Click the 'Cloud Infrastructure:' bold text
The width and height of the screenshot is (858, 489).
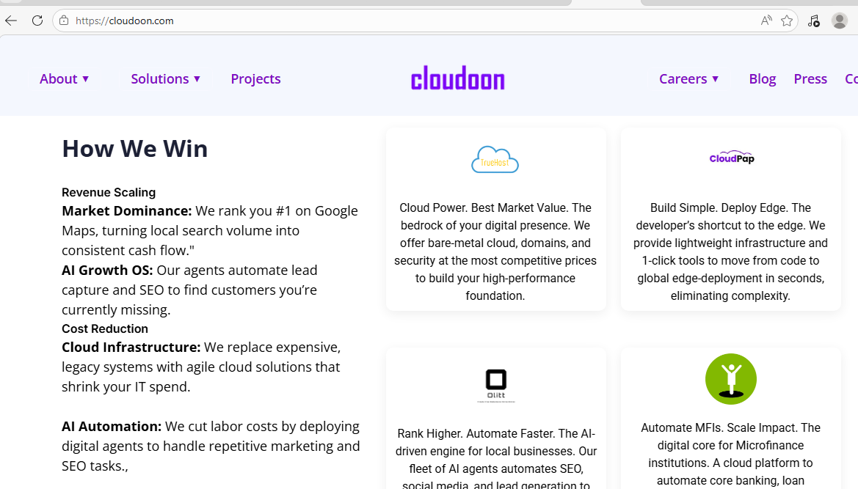[x=131, y=348]
